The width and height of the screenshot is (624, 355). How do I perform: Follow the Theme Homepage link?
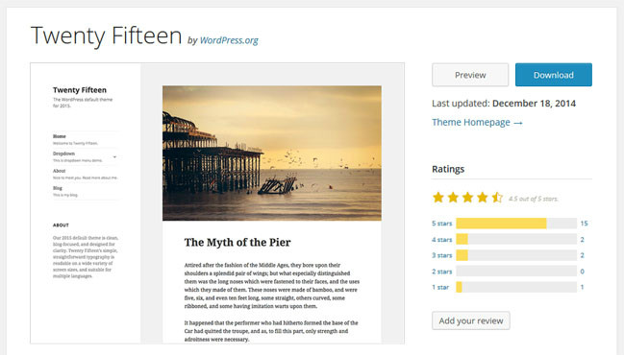(x=477, y=122)
